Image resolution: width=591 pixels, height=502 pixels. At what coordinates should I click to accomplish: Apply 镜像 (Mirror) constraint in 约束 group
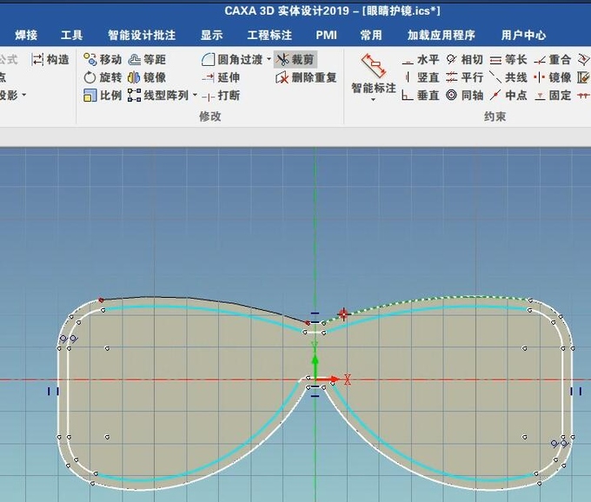[552, 77]
